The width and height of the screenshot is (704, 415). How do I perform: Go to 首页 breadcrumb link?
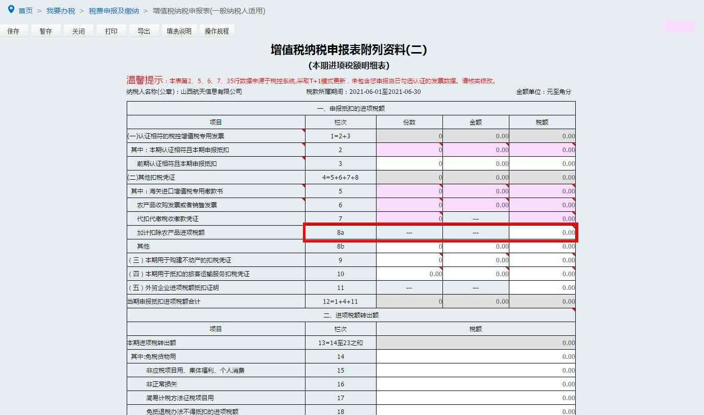click(x=26, y=11)
